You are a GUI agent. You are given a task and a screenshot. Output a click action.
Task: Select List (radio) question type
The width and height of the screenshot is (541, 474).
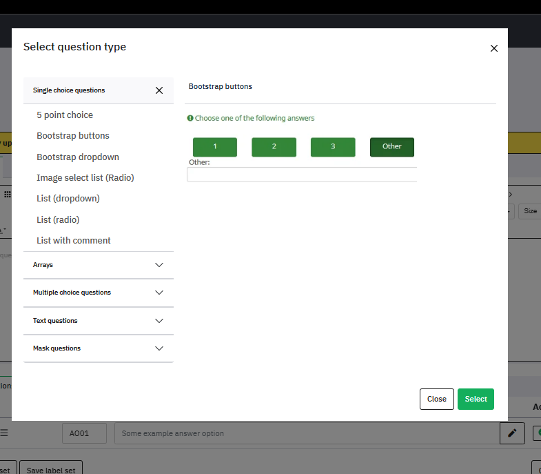pyautogui.click(x=58, y=219)
